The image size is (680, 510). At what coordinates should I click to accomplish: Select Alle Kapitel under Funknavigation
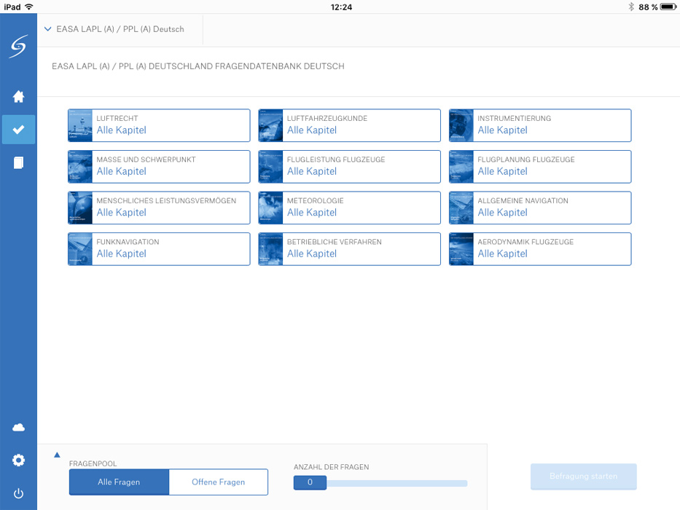[122, 254]
